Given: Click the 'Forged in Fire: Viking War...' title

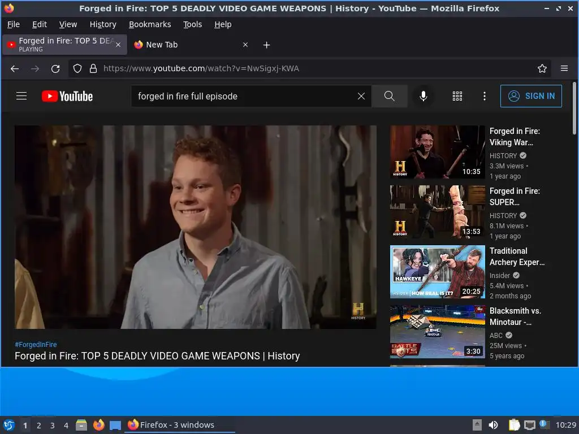Looking at the screenshot, I should 515,137.
